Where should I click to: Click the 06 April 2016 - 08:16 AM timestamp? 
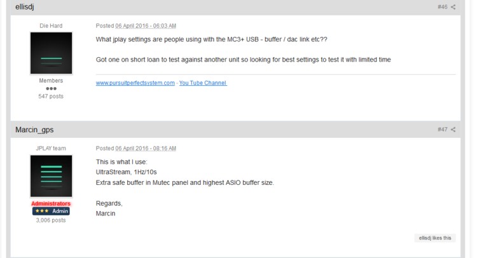tap(146, 148)
